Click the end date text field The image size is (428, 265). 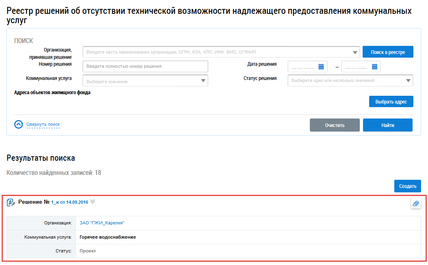356,67
